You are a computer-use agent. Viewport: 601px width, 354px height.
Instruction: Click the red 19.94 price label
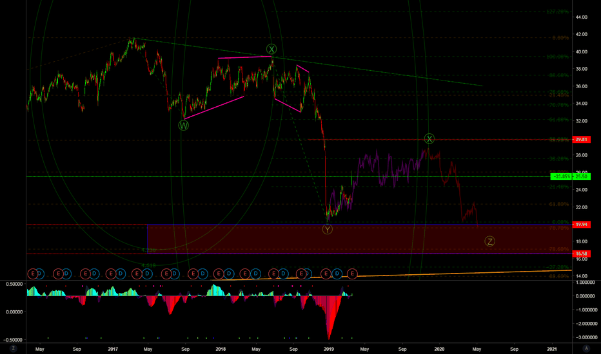point(581,224)
